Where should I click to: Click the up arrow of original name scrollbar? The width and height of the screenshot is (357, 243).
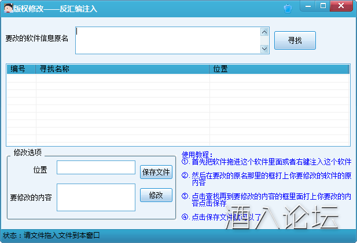point(264,32)
